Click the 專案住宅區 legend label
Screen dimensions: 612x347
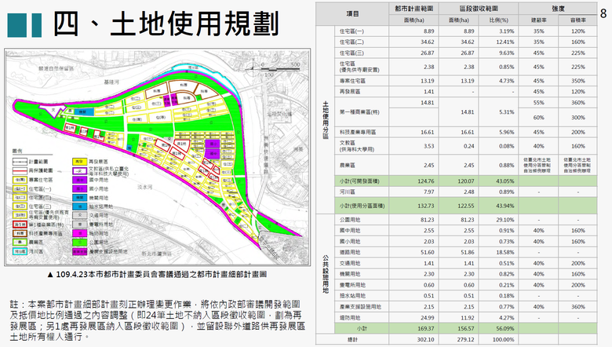pos(41,180)
